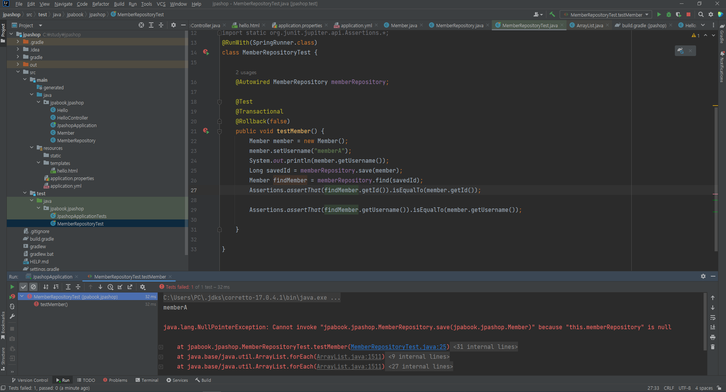The height and width of the screenshot is (392, 726).
Task: Open Search Everywhere magnifier icon
Action: click(x=701, y=14)
